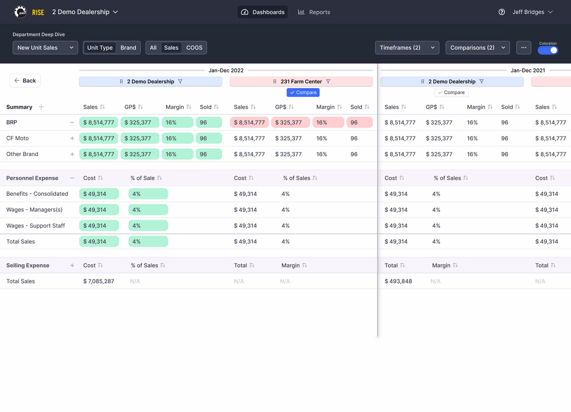This screenshot has height=412, width=571.
Task: Click Wages - Support Staff row label
Action: pyautogui.click(x=36, y=226)
